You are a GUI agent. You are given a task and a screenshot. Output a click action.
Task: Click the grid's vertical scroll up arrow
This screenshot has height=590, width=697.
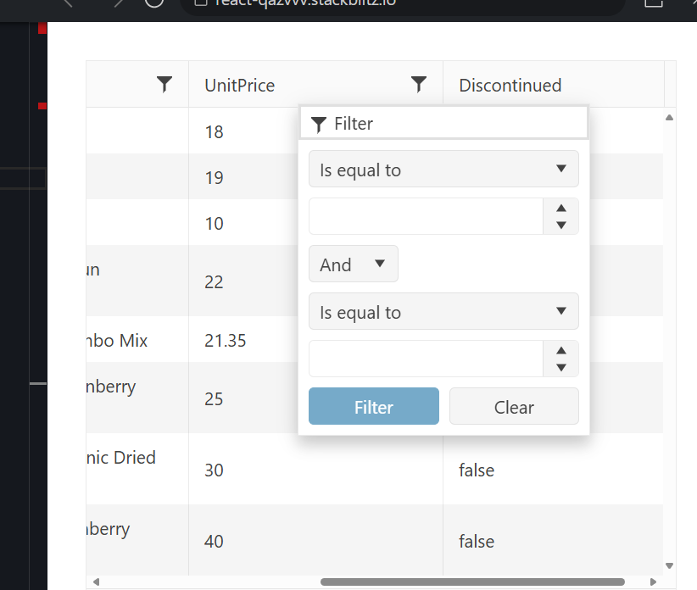669,117
